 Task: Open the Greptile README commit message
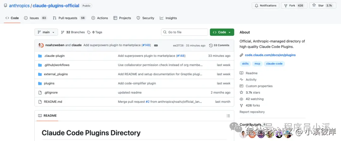tap(160, 74)
